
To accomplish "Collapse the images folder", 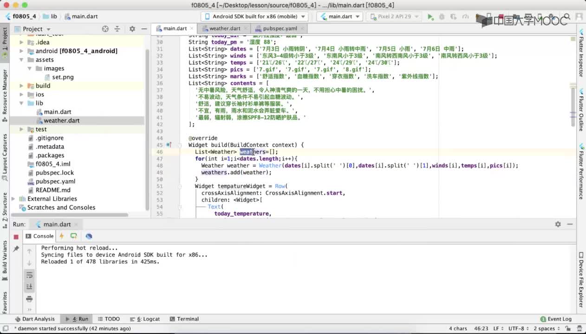I will [x=30, y=69].
